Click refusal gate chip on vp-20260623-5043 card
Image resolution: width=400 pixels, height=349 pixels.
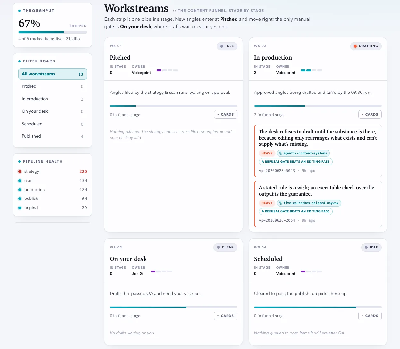click(296, 162)
